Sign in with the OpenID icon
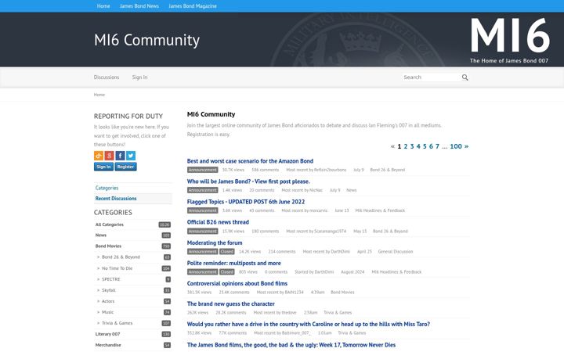Image resolution: width=564 pixels, height=352 pixels. coord(99,156)
